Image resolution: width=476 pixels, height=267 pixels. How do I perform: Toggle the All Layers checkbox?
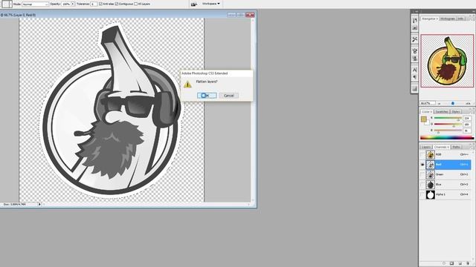click(135, 4)
